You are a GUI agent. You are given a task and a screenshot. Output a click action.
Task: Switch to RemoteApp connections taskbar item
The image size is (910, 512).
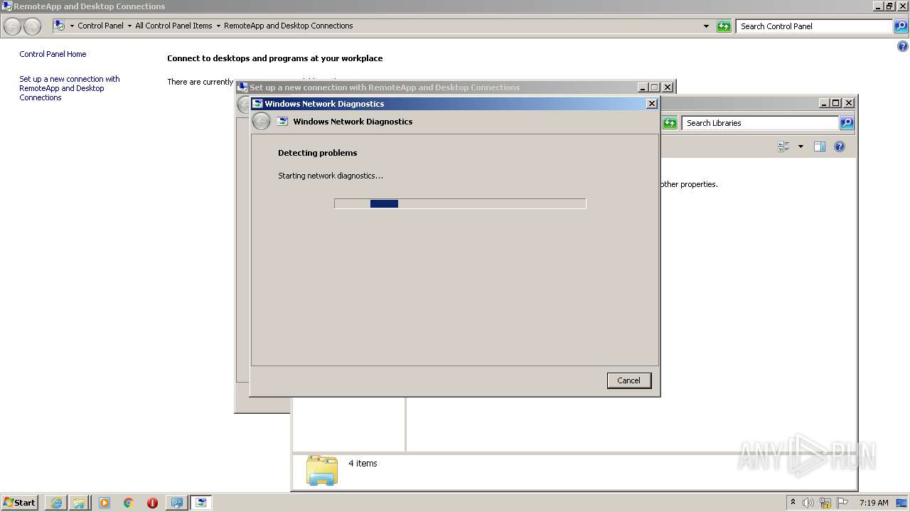click(176, 503)
